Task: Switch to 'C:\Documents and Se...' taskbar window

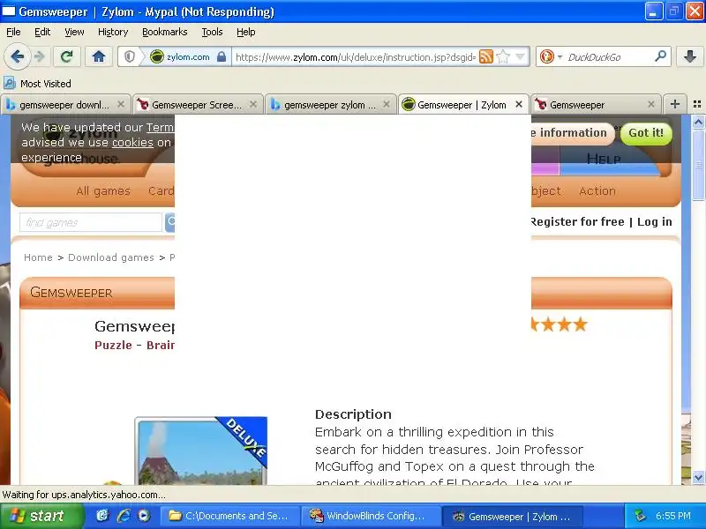Action: [231, 516]
